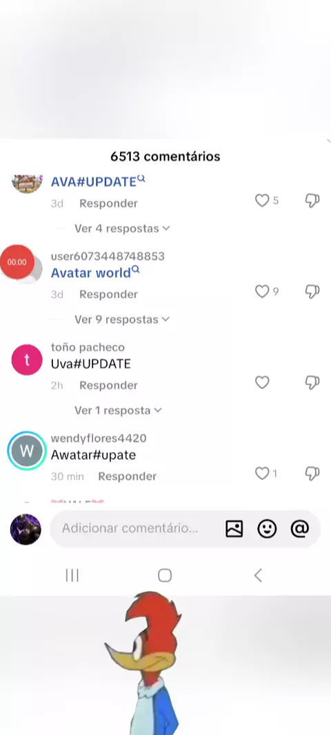
Task: Tap the Android back navigation button
Action: click(x=258, y=575)
